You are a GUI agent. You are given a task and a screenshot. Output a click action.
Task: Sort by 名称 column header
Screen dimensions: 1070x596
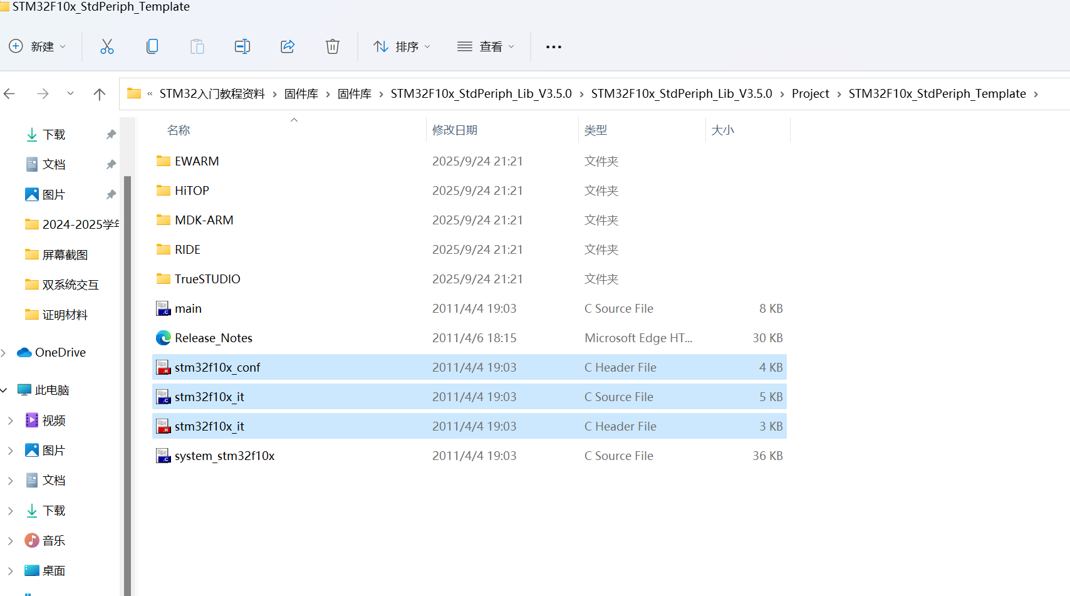tap(179, 130)
